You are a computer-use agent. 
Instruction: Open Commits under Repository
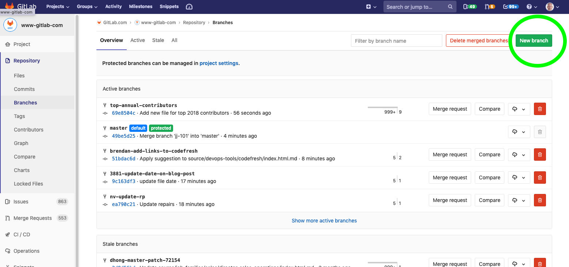(x=24, y=89)
